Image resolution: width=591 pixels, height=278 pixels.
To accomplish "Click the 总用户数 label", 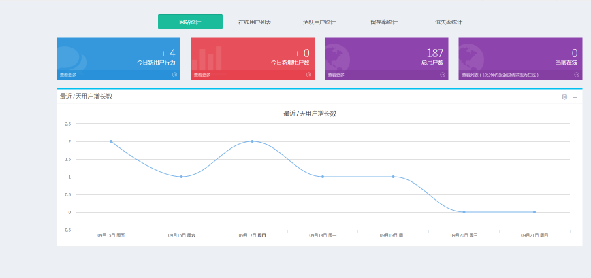I will [432, 63].
